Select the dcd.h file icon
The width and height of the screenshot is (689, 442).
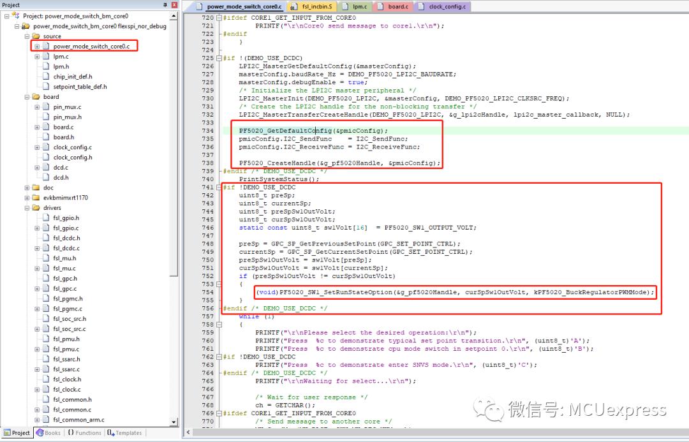46,177
